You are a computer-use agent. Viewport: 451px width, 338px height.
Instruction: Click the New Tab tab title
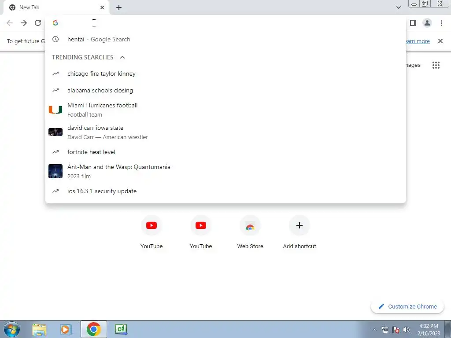(x=30, y=7)
